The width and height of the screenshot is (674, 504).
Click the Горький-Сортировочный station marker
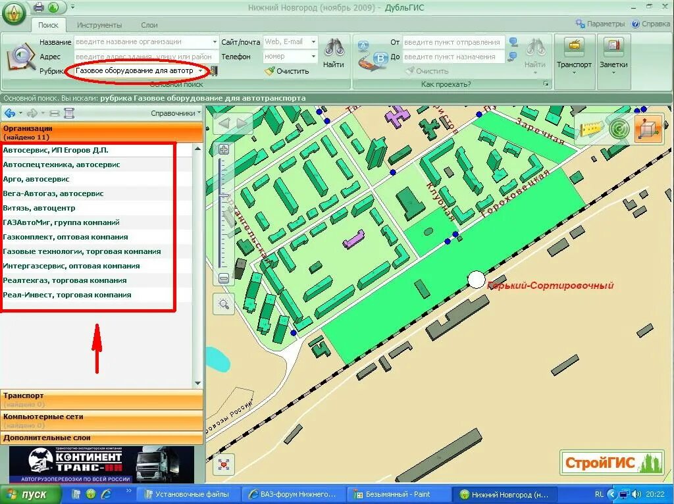[x=476, y=280]
